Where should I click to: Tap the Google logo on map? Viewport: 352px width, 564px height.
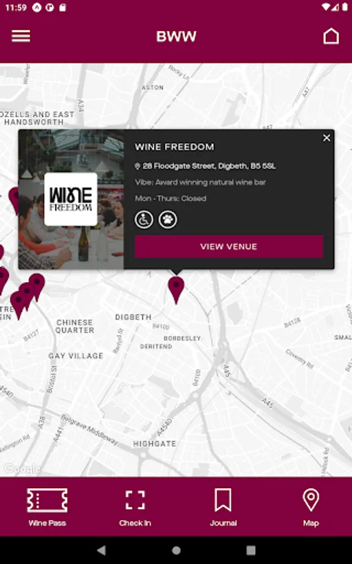[x=23, y=468]
